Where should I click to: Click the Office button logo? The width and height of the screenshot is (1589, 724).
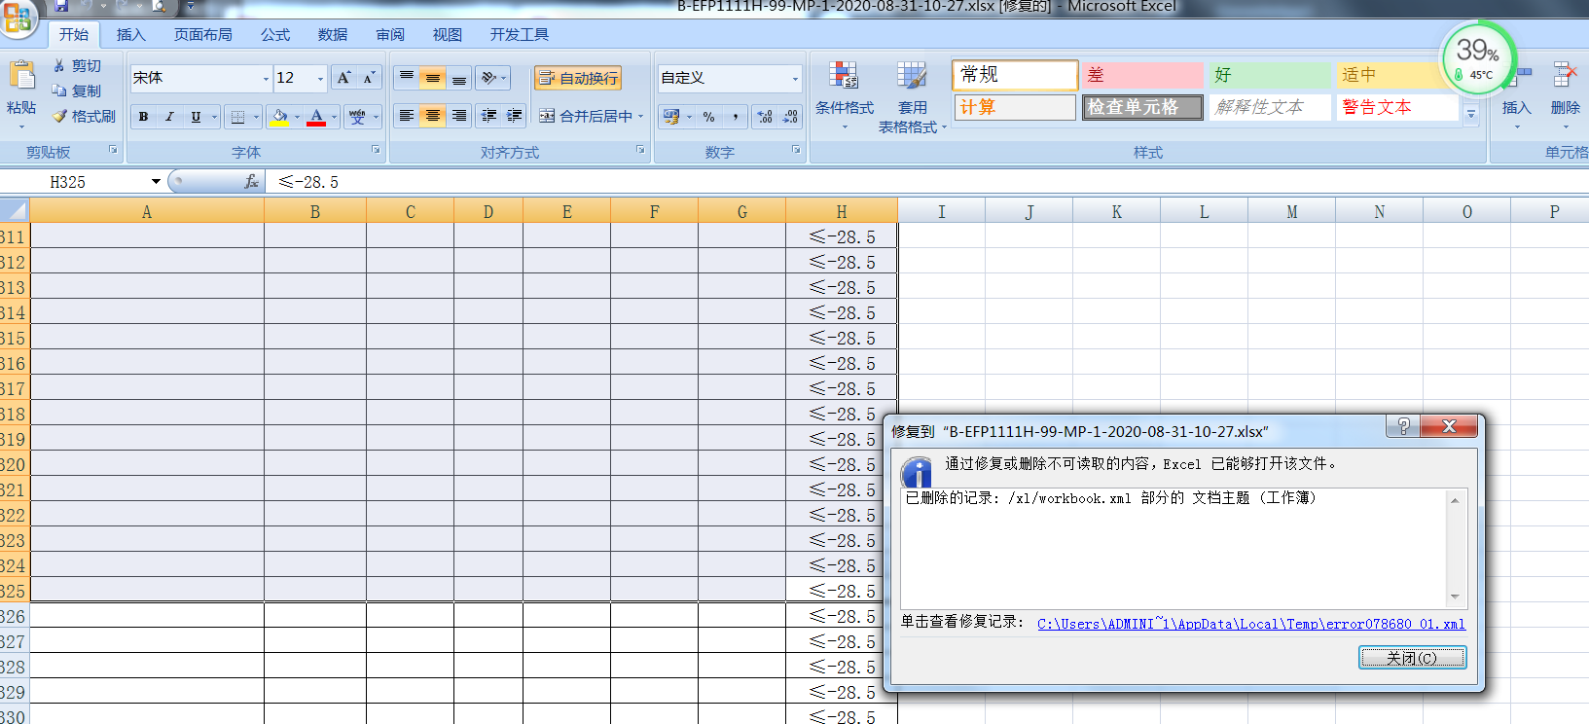click(x=18, y=18)
